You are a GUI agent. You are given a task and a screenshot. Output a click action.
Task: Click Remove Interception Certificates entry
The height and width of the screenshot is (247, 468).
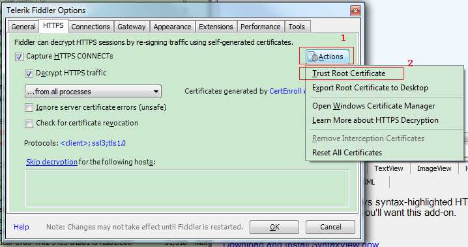[368, 138]
